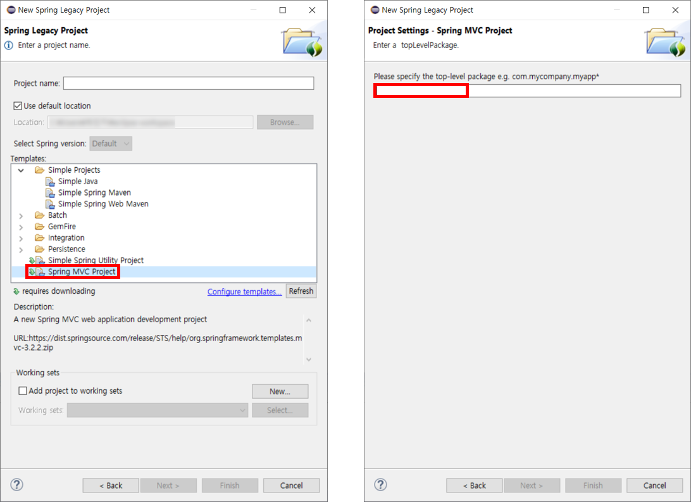Expand the GemFire templates folder
Viewport: 691px width, 502px height.
click(21, 227)
